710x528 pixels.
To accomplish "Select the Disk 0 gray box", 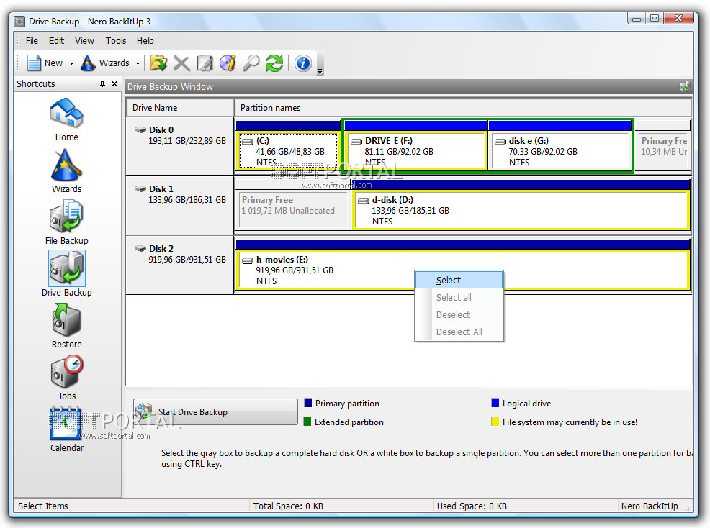I will click(180, 146).
